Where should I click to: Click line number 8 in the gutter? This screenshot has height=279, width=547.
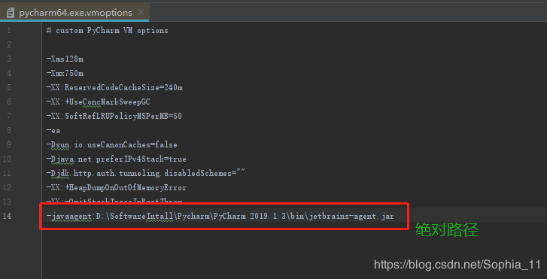click(9, 130)
